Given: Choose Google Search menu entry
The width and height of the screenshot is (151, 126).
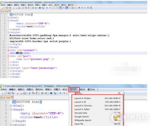Looking at the screenshot, I should [97, 117].
